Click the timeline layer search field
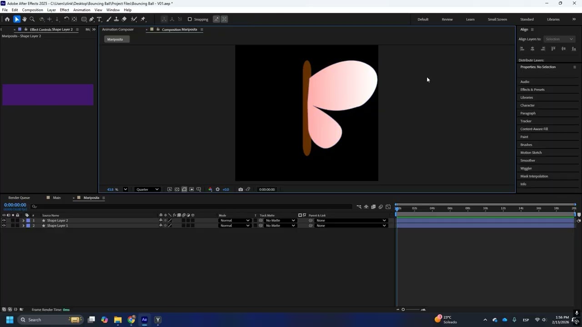Viewport: 582px width, 327px height. (191, 207)
